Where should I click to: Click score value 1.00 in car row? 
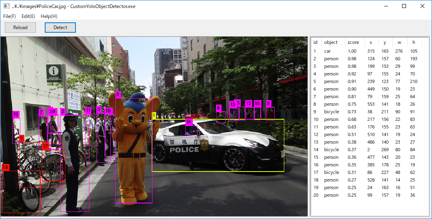pyautogui.click(x=352, y=51)
